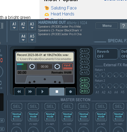Click the recorder stop button
Screen dimensions: 127x132
point(57,92)
